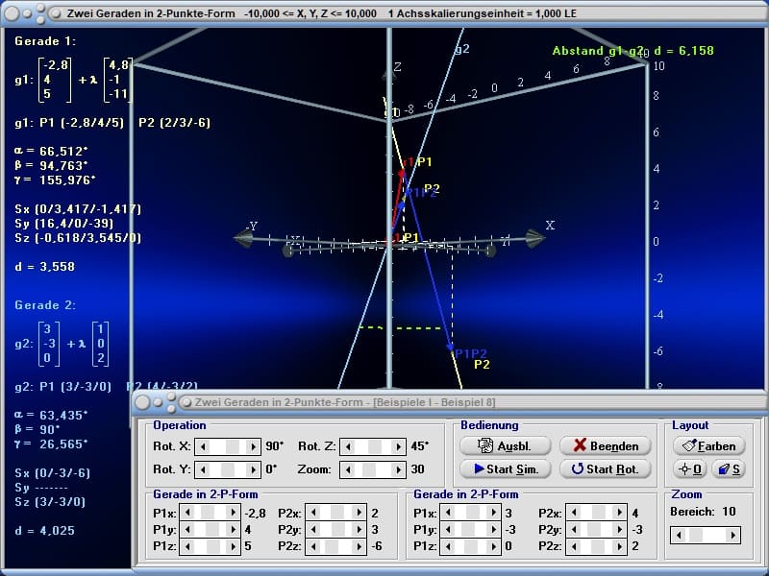Viewport: 769px width, 576px height.
Task: Decrease Gerade 1 P2y left arrow
Action: (x=313, y=530)
